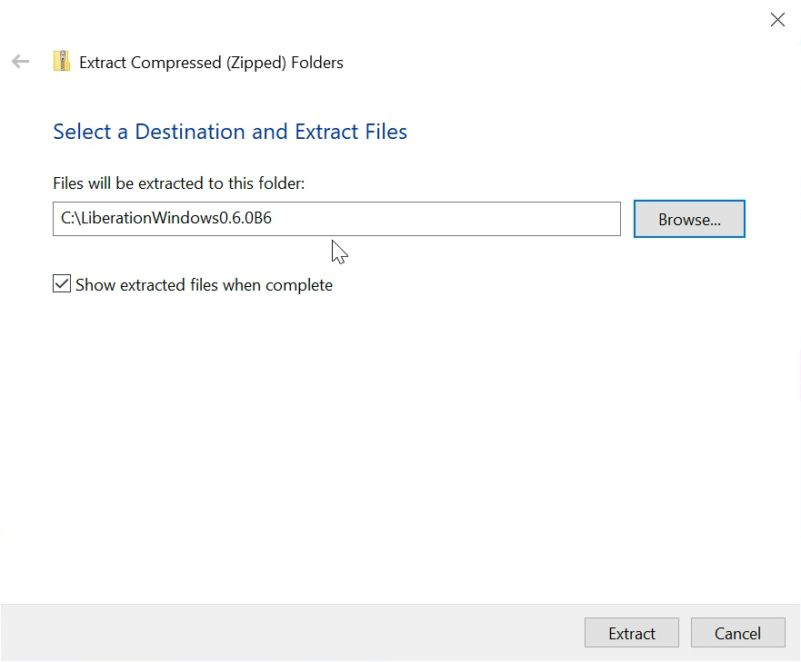Click the word 'Destination' in the blue heading
Image resolution: width=801 pixels, height=662 pixels.
pos(191,132)
